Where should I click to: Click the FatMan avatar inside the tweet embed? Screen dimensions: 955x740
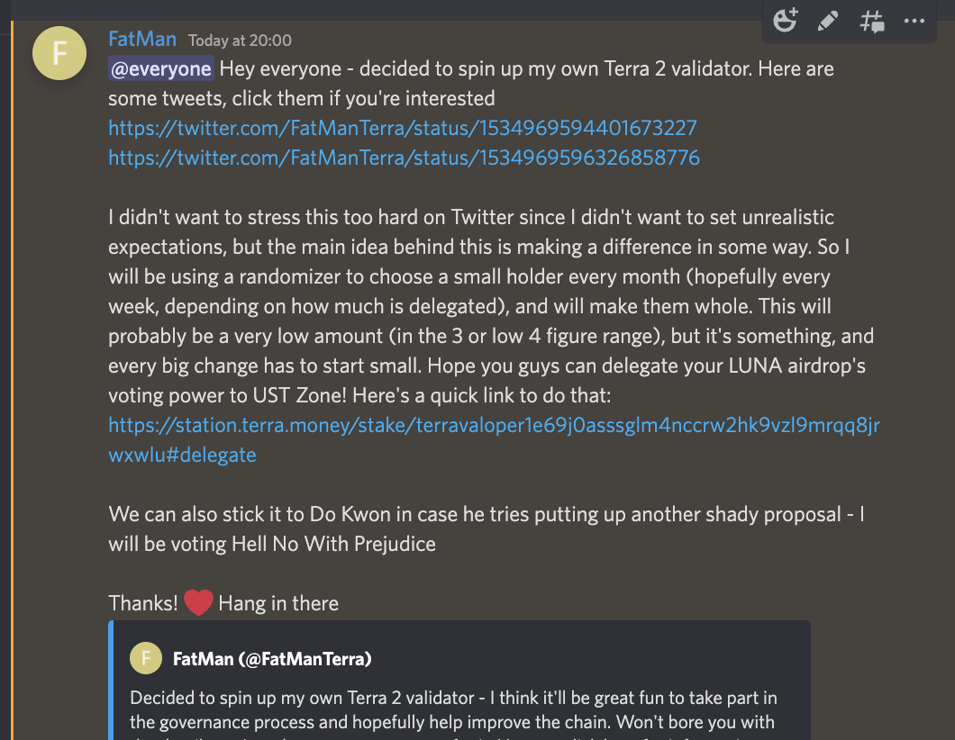click(x=145, y=658)
